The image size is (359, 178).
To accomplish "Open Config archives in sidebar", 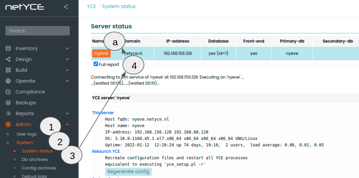I will (39, 168).
